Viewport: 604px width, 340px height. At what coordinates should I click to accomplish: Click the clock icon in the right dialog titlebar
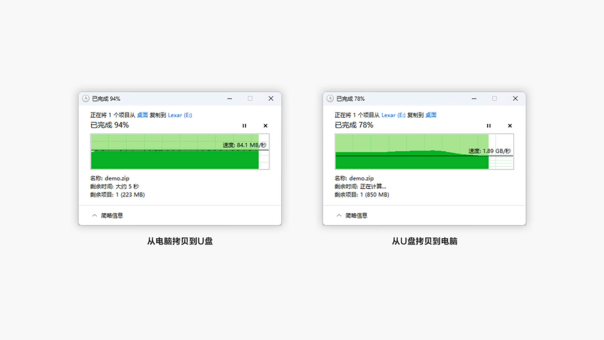coord(330,99)
